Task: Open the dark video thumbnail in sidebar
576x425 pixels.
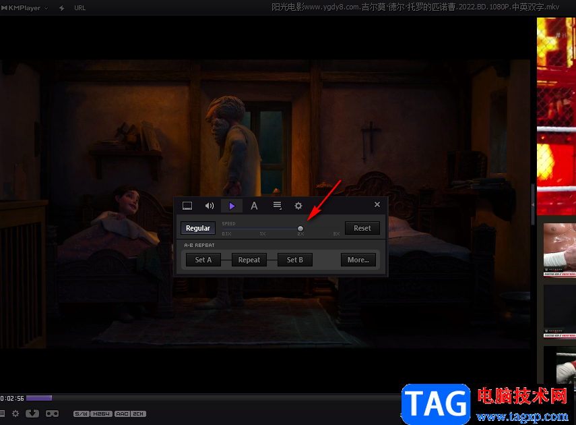Action: pos(559,311)
